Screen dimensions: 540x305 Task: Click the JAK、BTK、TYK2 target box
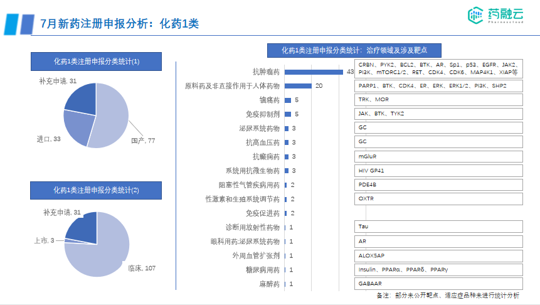click(438, 114)
